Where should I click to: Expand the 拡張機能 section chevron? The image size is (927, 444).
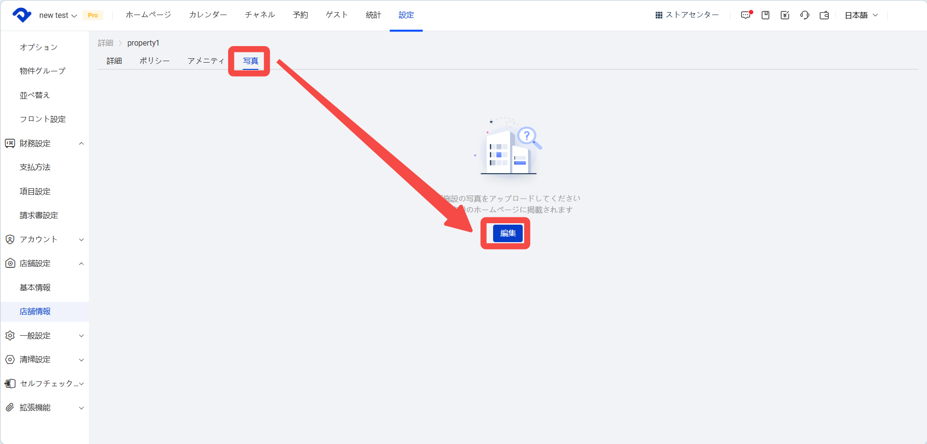point(82,408)
